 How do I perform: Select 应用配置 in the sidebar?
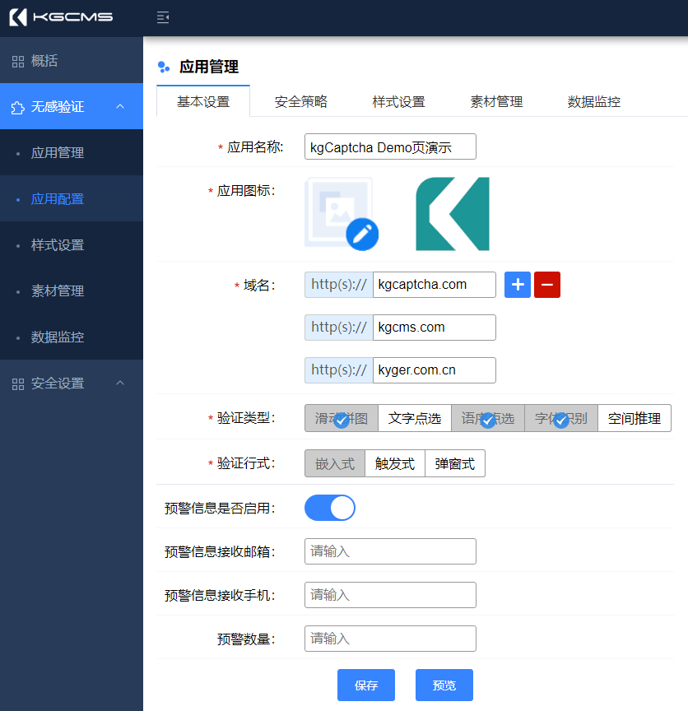[x=72, y=198]
